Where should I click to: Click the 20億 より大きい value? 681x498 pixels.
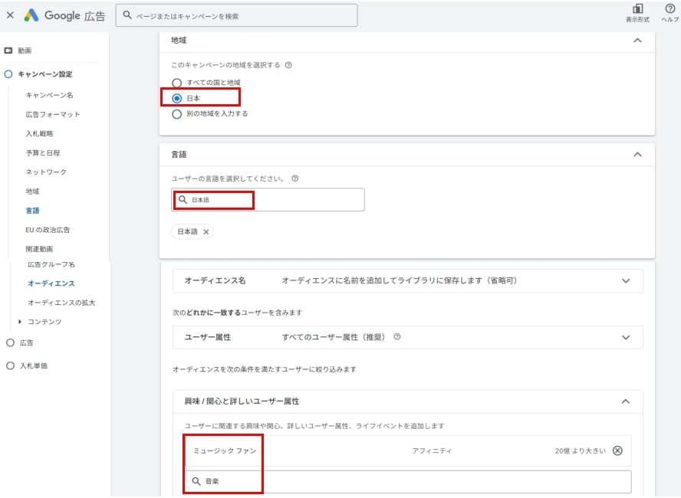pos(580,450)
